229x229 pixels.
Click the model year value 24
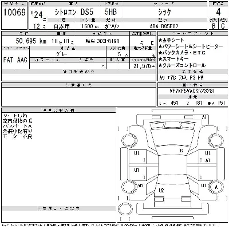(38, 15)
